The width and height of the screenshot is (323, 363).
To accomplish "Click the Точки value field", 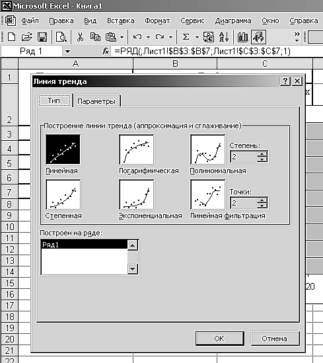I will [x=244, y=203].
